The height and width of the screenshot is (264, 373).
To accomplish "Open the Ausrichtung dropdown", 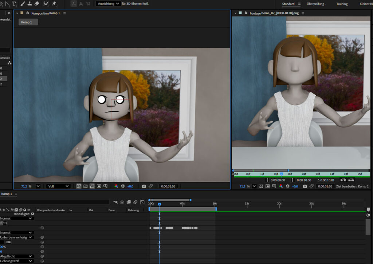I will [108, 4].
